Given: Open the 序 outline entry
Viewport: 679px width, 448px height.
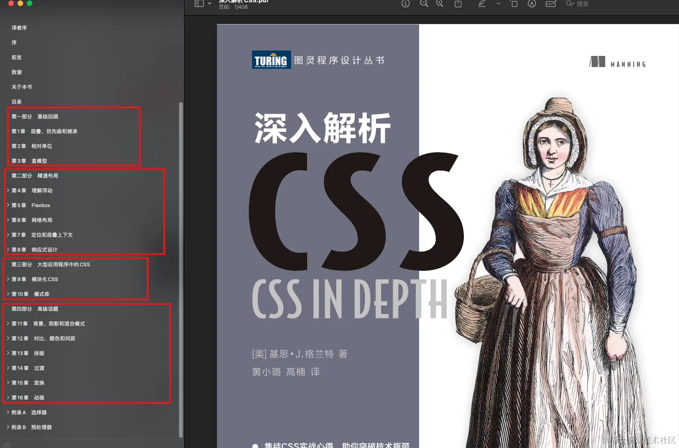Looking at the screenshot, I should (14, 43).
